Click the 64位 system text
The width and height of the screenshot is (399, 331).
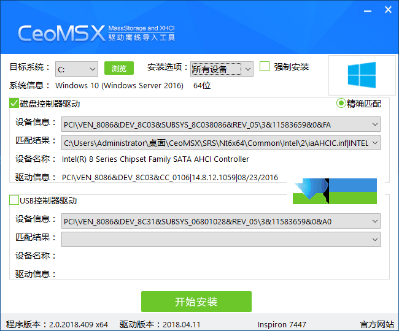[x=202, y=86]
